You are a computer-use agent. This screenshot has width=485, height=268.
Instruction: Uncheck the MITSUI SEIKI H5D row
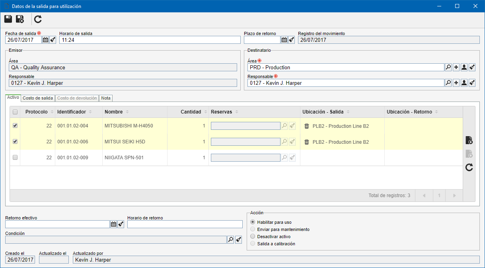(x=15, y=141)
